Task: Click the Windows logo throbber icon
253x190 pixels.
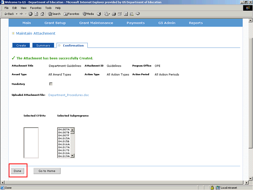Action: [x=248, y=8]
